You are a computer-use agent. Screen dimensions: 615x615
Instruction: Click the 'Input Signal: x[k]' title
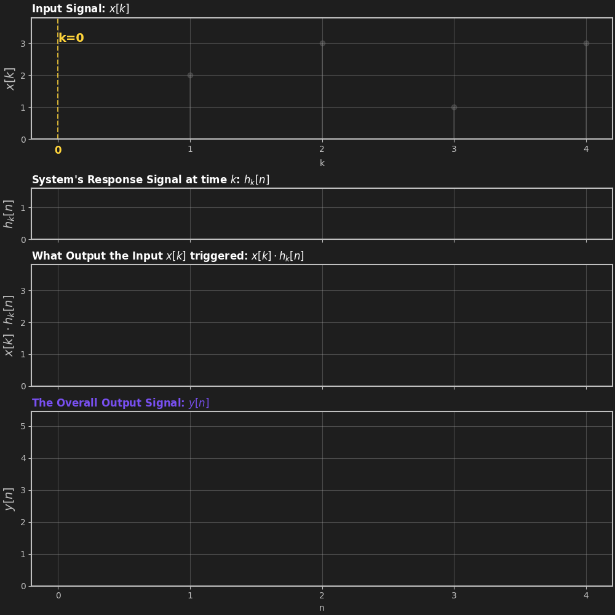[x=81, y=9]
